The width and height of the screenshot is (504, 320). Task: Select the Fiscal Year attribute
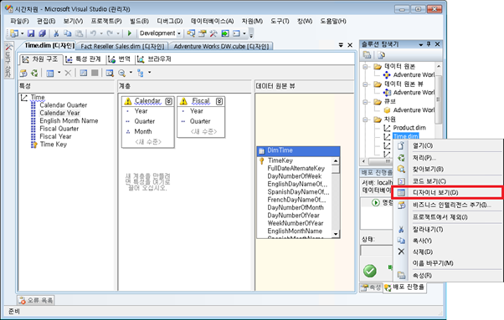pyautogui.click(x=55, y=136)
